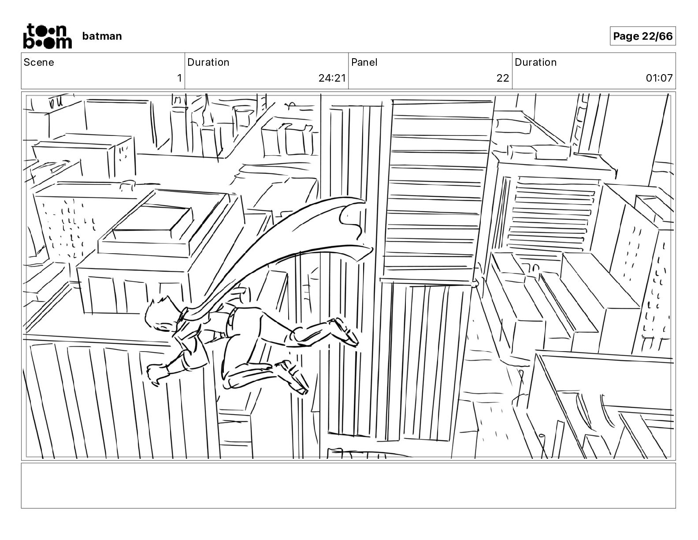Screen dimensions: 698x540
Task: Click the storyboard panel drawing of caped figure
Action: tap(348, 276)
